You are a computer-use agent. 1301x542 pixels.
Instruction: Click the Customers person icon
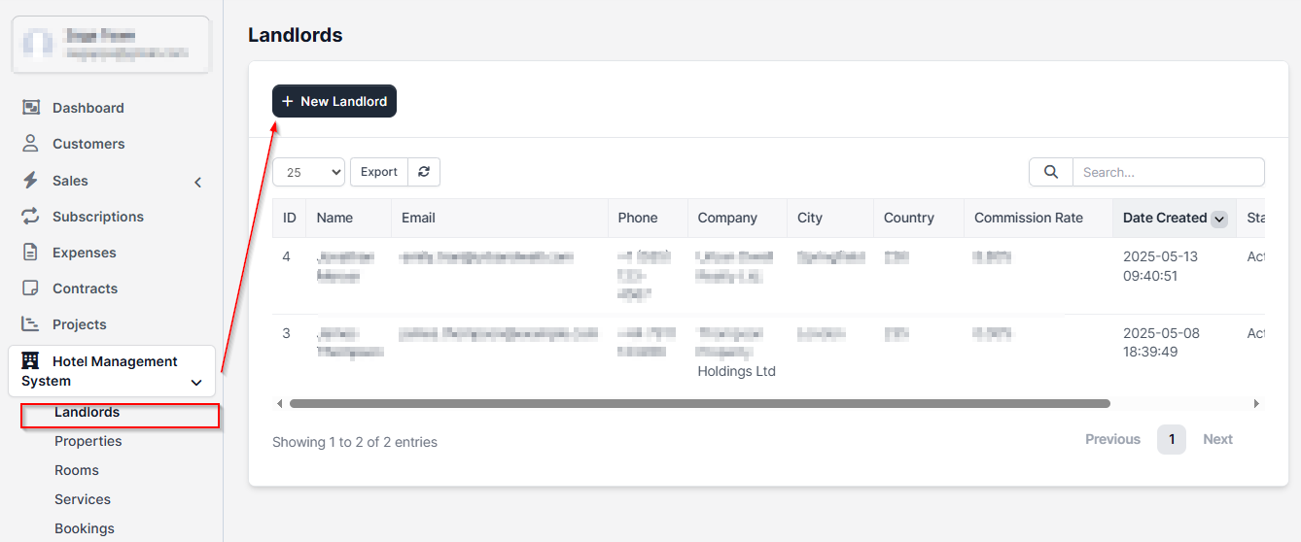pos(31,144)
